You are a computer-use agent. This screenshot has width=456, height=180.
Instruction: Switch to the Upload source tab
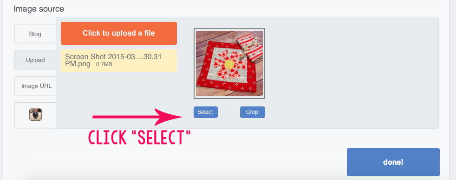[35, 60]
